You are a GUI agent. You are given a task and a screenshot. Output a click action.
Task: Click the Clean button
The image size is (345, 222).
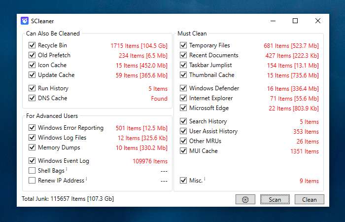coord(310,199)
